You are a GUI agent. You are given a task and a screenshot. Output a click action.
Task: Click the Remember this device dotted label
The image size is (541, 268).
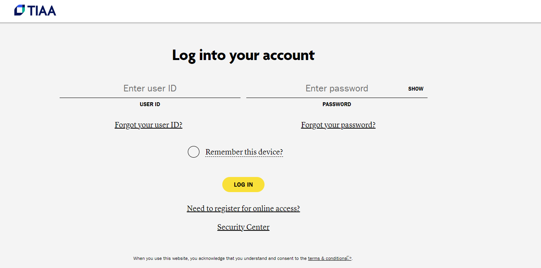244,152
